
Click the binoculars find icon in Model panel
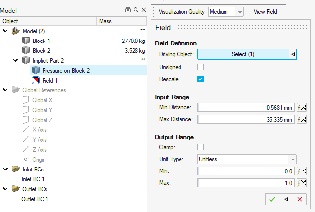(x=127, y=10)
